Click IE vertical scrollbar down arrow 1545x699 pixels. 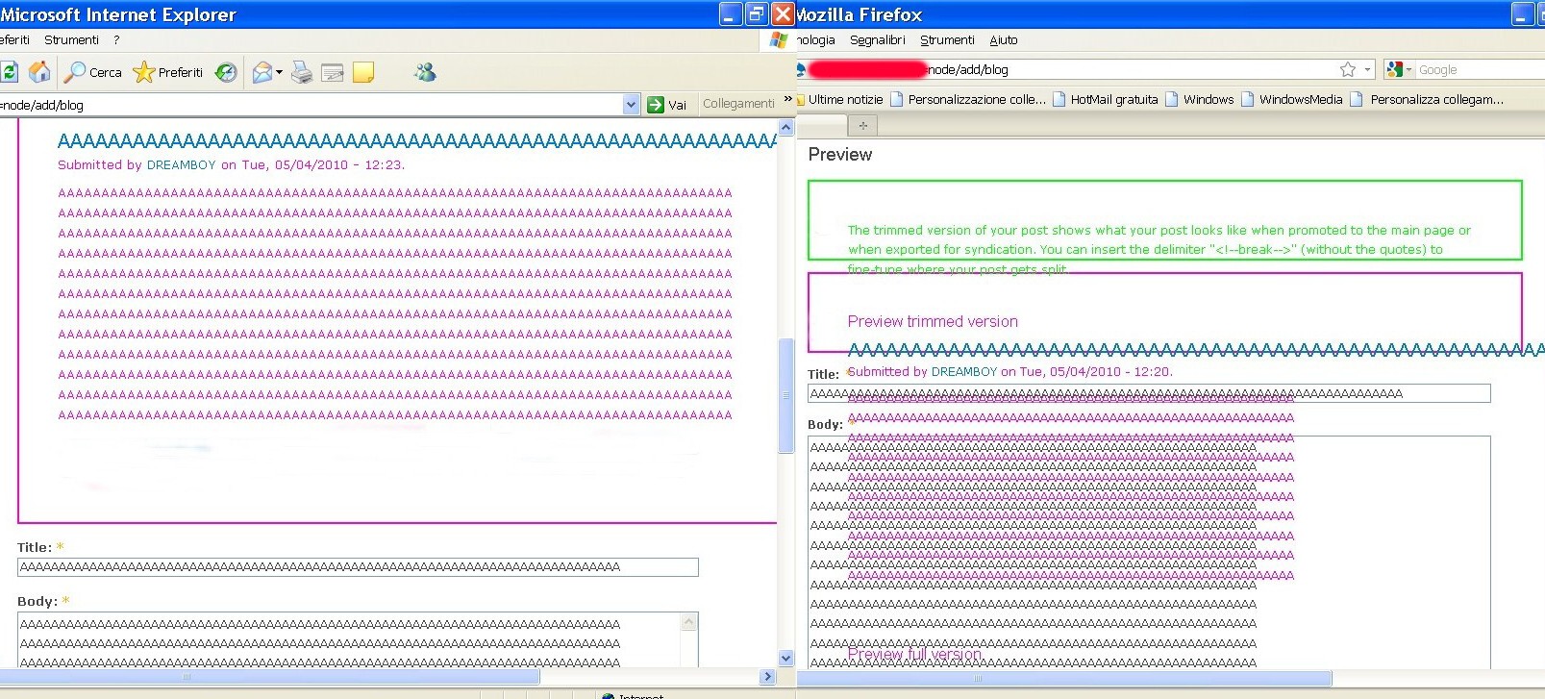click(785, 659)
